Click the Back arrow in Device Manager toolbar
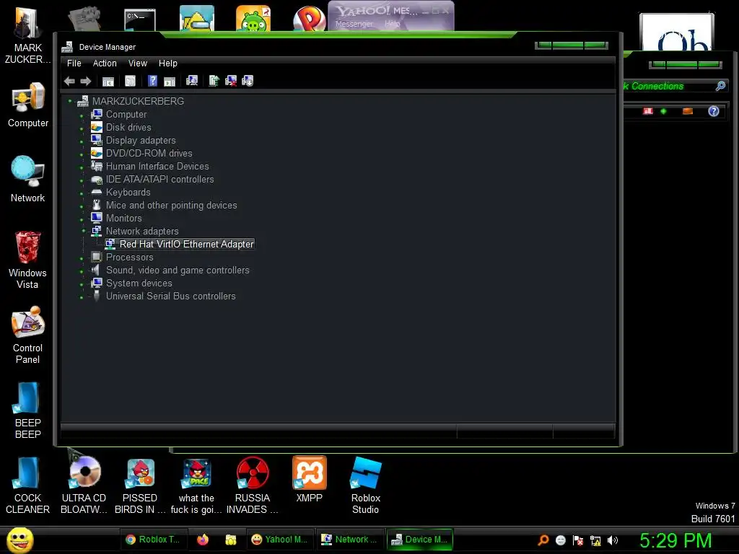 click(x=69, y=81)
